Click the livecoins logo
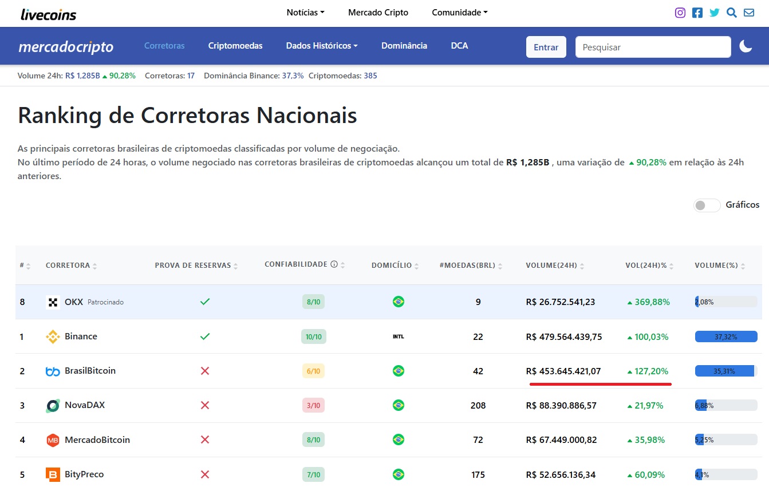Viewport: 769px width, 491px height. coord(48,14)
